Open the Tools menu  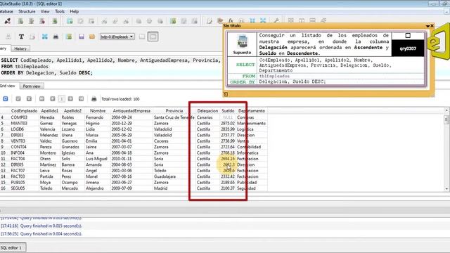point(60,11)
